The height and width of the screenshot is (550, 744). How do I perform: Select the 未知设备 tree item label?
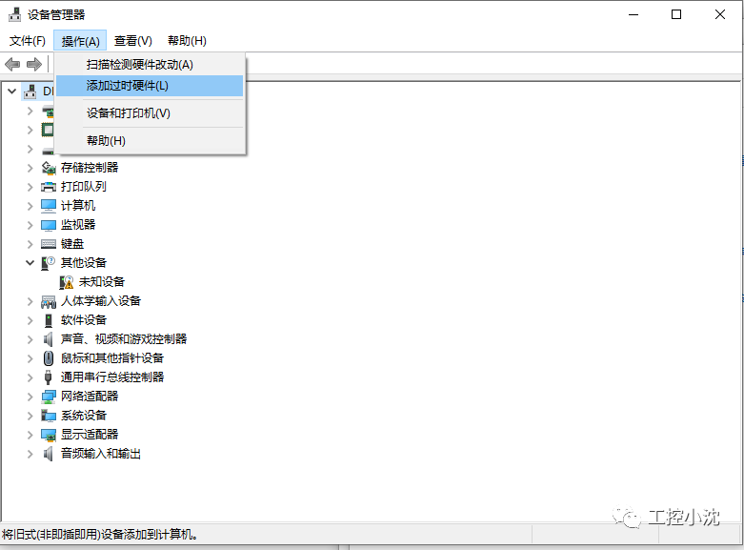tap(102, 282)
